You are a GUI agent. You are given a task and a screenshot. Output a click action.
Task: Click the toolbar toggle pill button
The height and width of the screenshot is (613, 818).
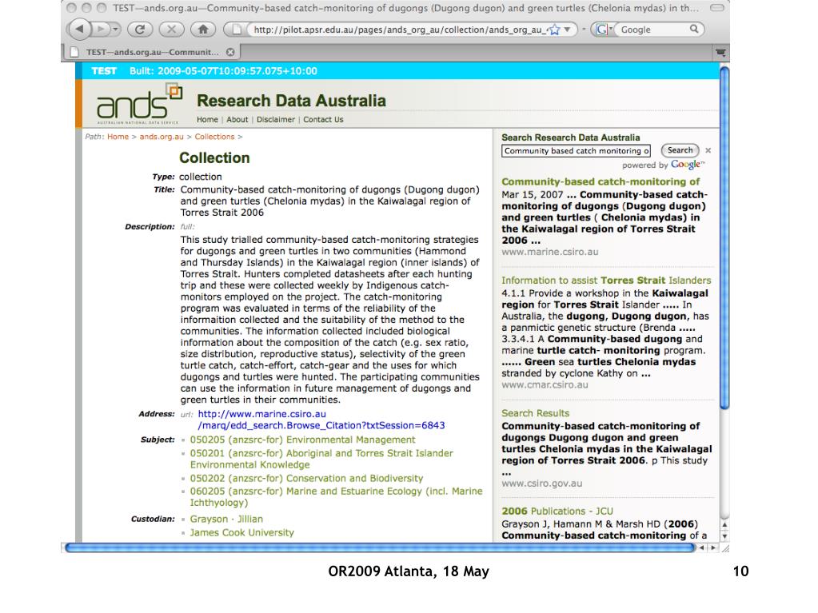click(717, 8)
